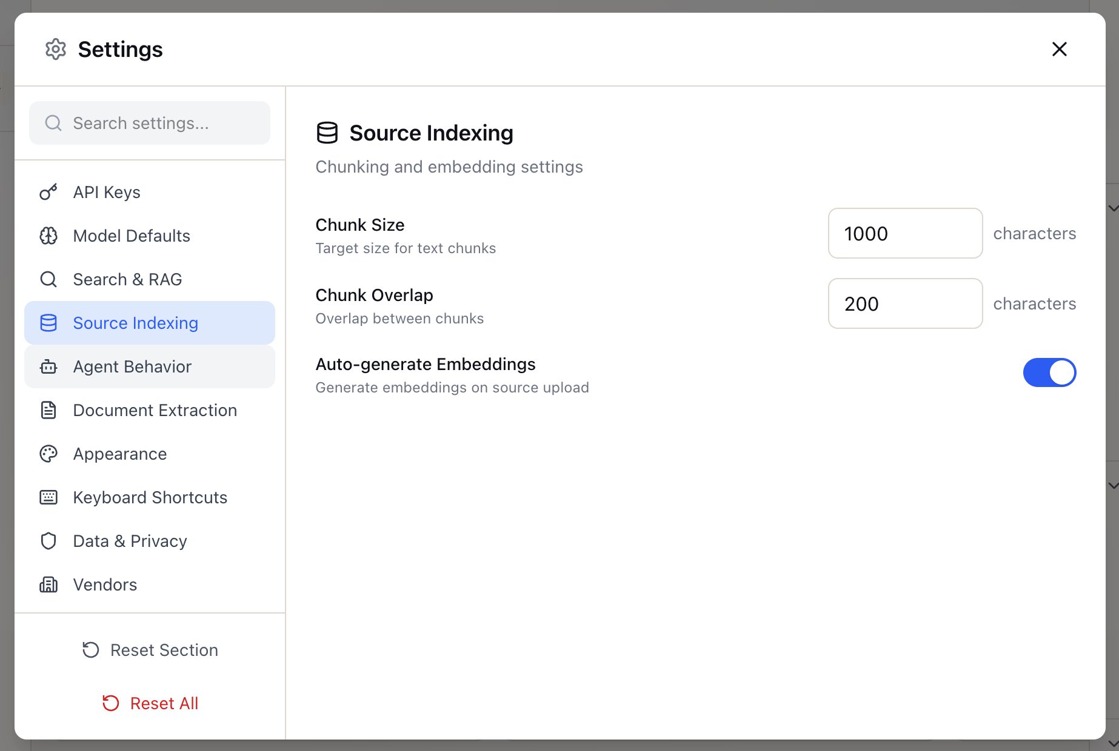Click the Model Defaults brain icon

coord(48,236)
